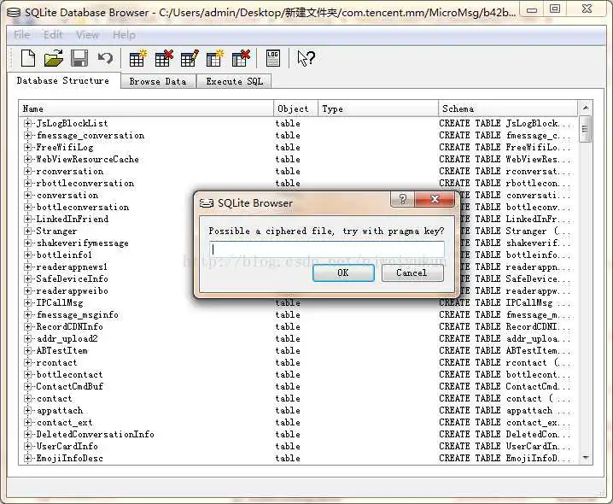Select the appattach table row

(x=60, y=411)
